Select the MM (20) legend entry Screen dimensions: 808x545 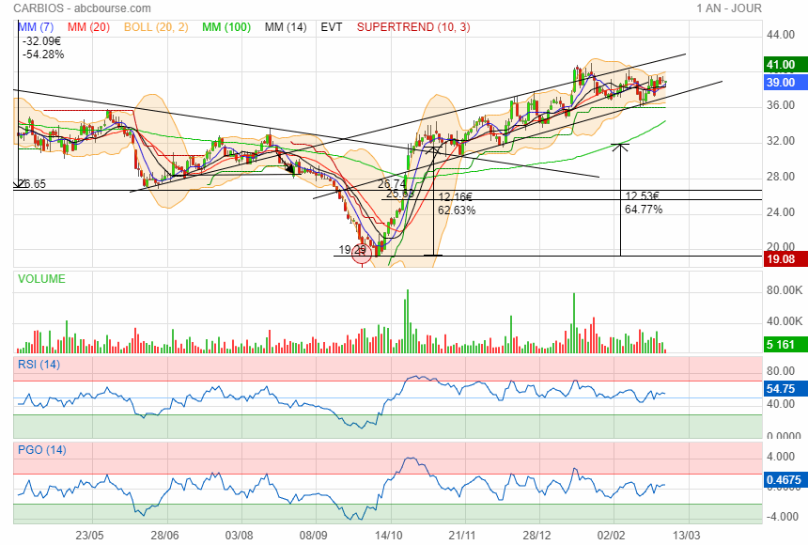pos(88,27)
